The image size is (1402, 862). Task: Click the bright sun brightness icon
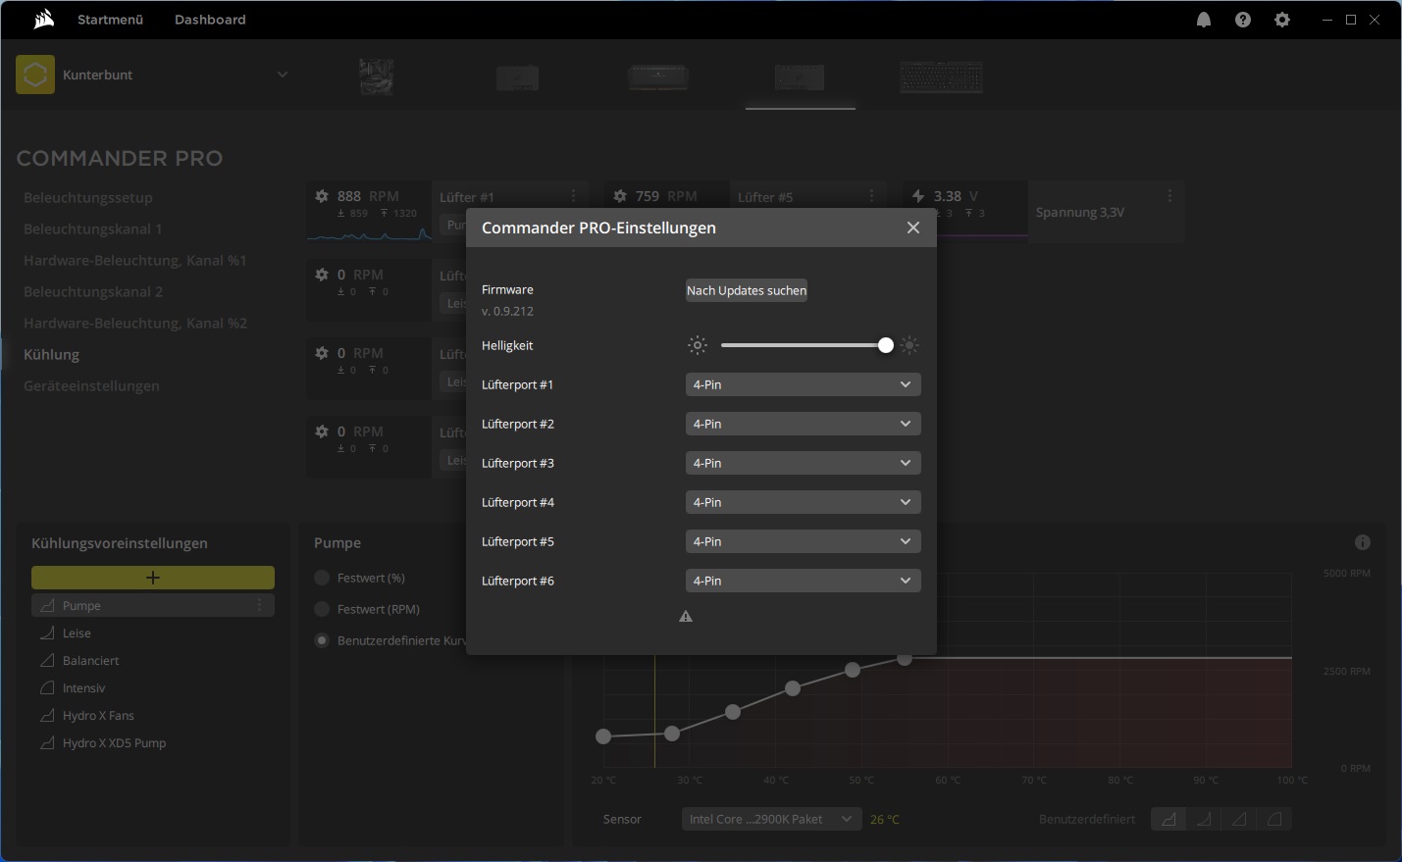coord(909,345)
